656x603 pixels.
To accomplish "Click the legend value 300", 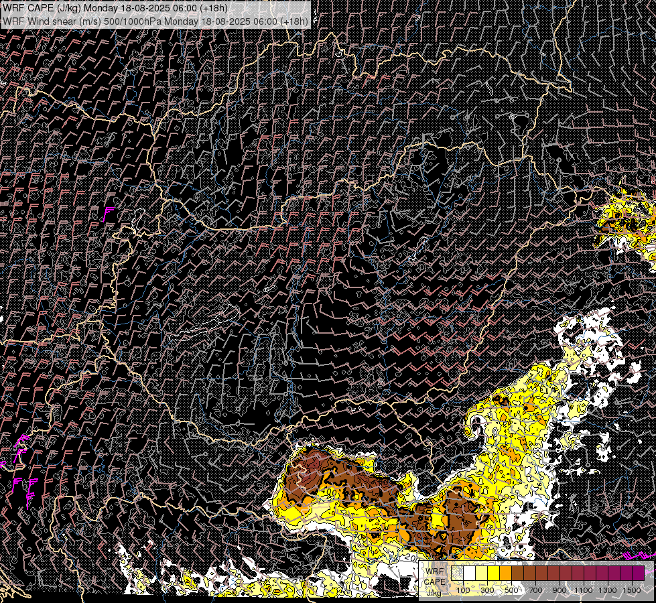I will click(487, 590).
